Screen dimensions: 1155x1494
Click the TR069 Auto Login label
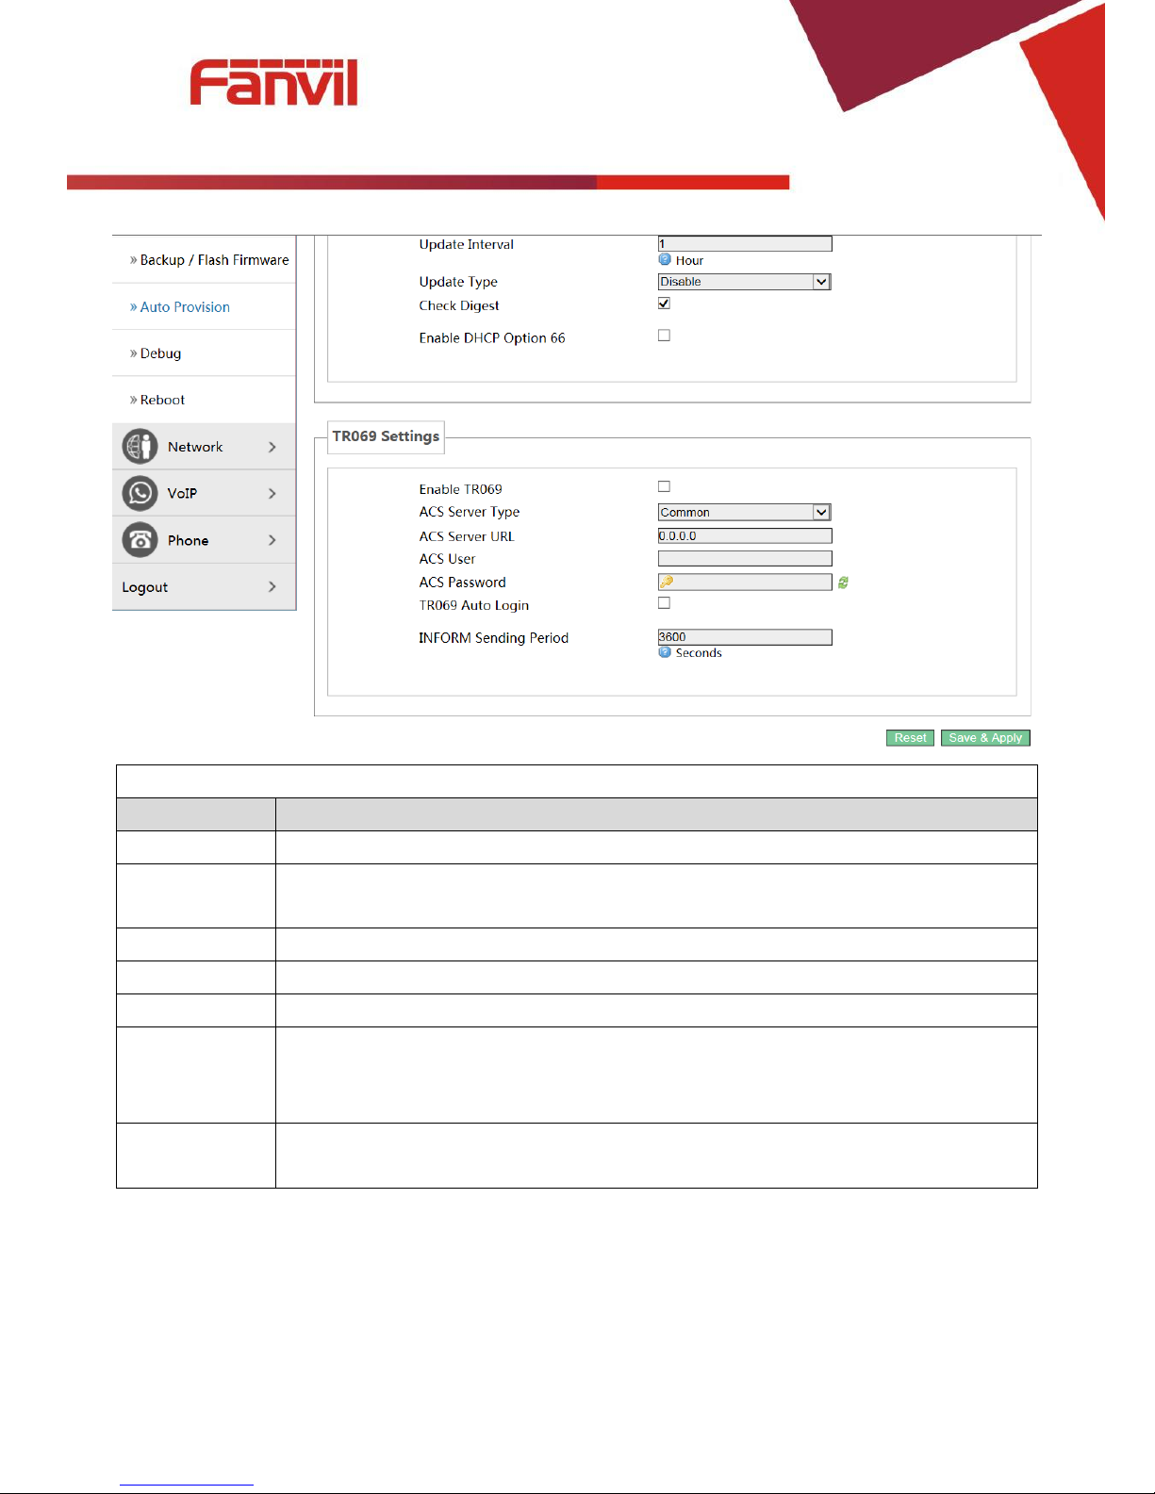[x=474, y=605]
